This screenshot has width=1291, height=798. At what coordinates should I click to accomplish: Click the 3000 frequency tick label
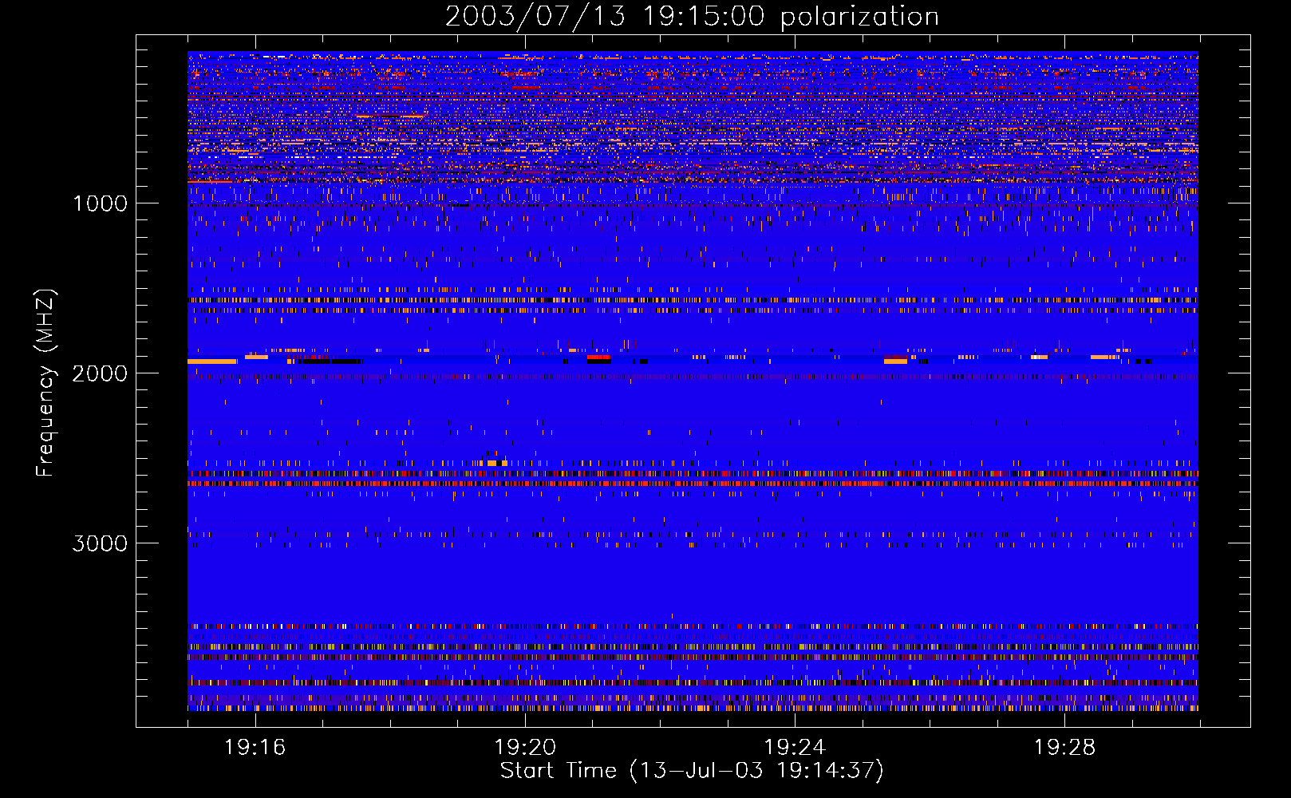(x=100, y=543)
